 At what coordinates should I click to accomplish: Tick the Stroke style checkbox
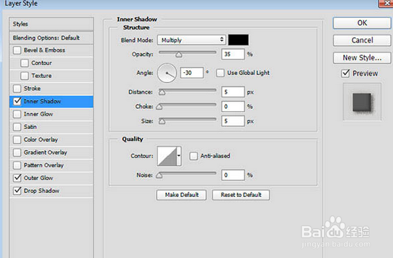tap(17, 89)
